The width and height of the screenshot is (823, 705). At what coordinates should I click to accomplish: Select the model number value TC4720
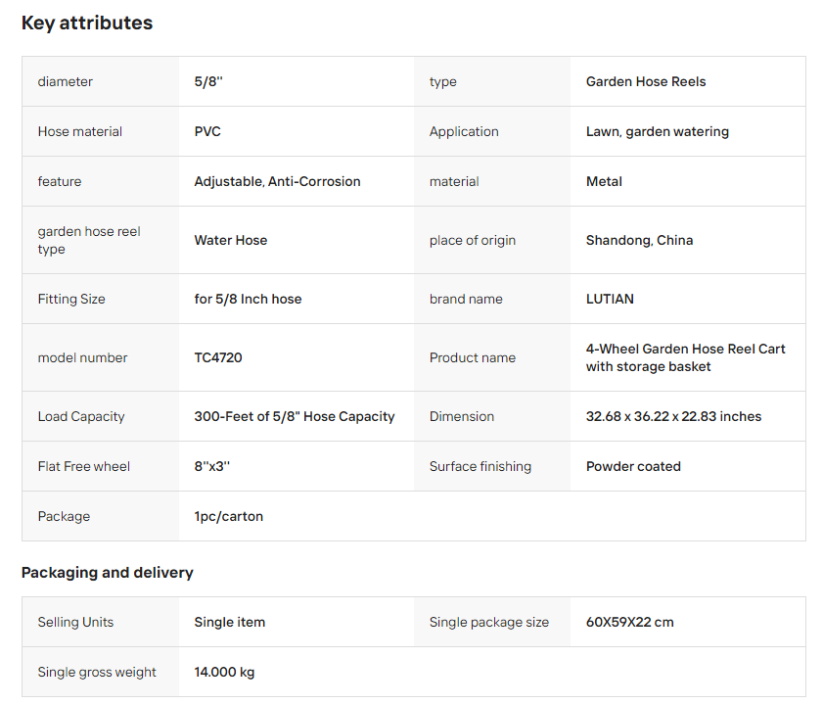coord(218,358)
